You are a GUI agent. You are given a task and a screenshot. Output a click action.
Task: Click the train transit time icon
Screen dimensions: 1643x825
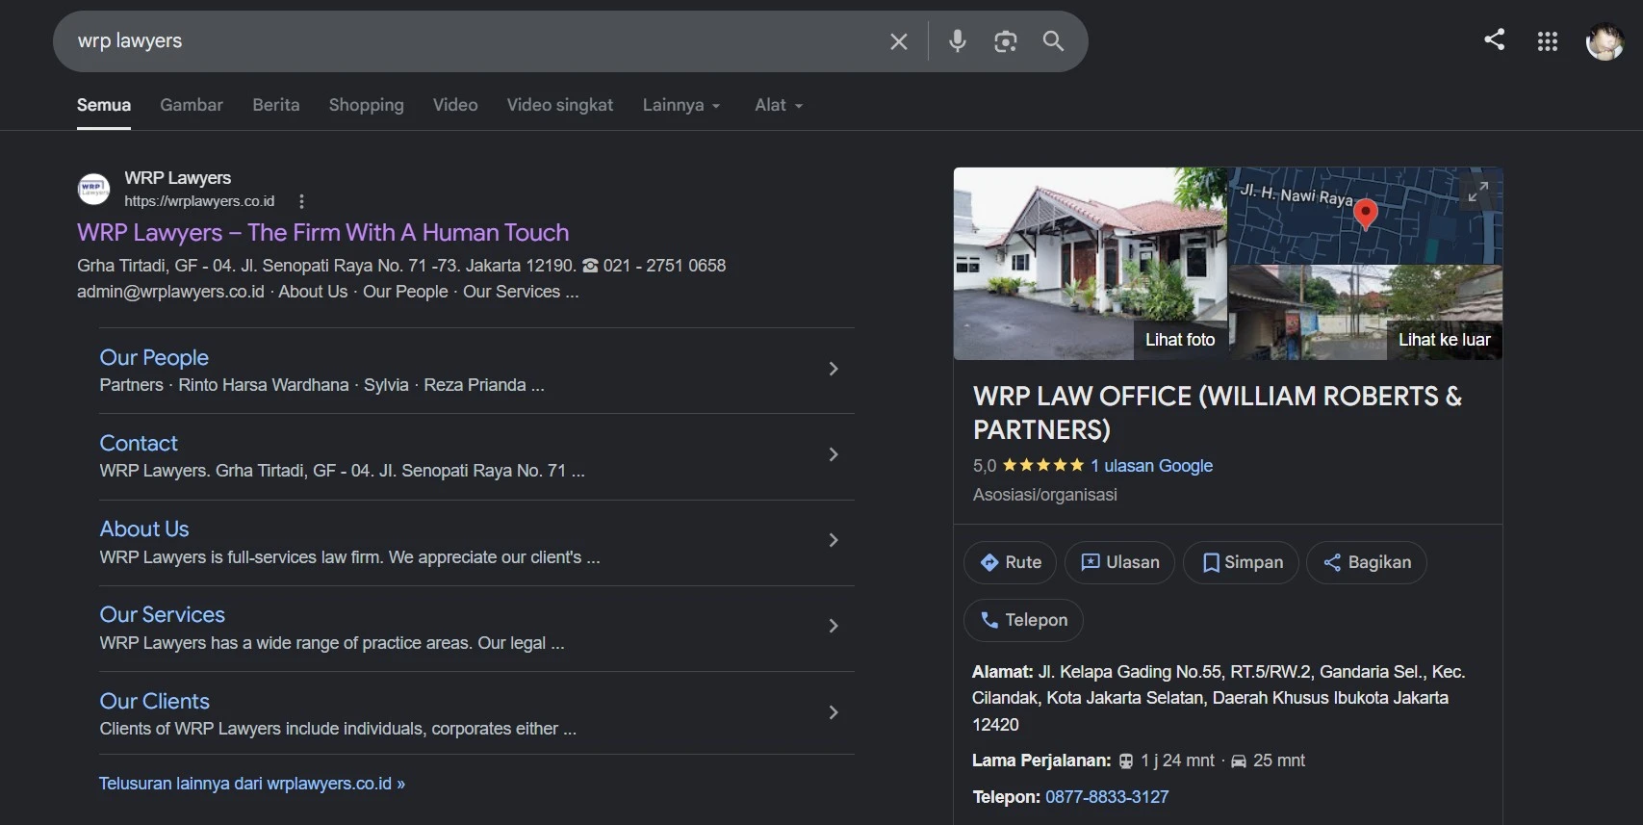(x=1125, y=761)
